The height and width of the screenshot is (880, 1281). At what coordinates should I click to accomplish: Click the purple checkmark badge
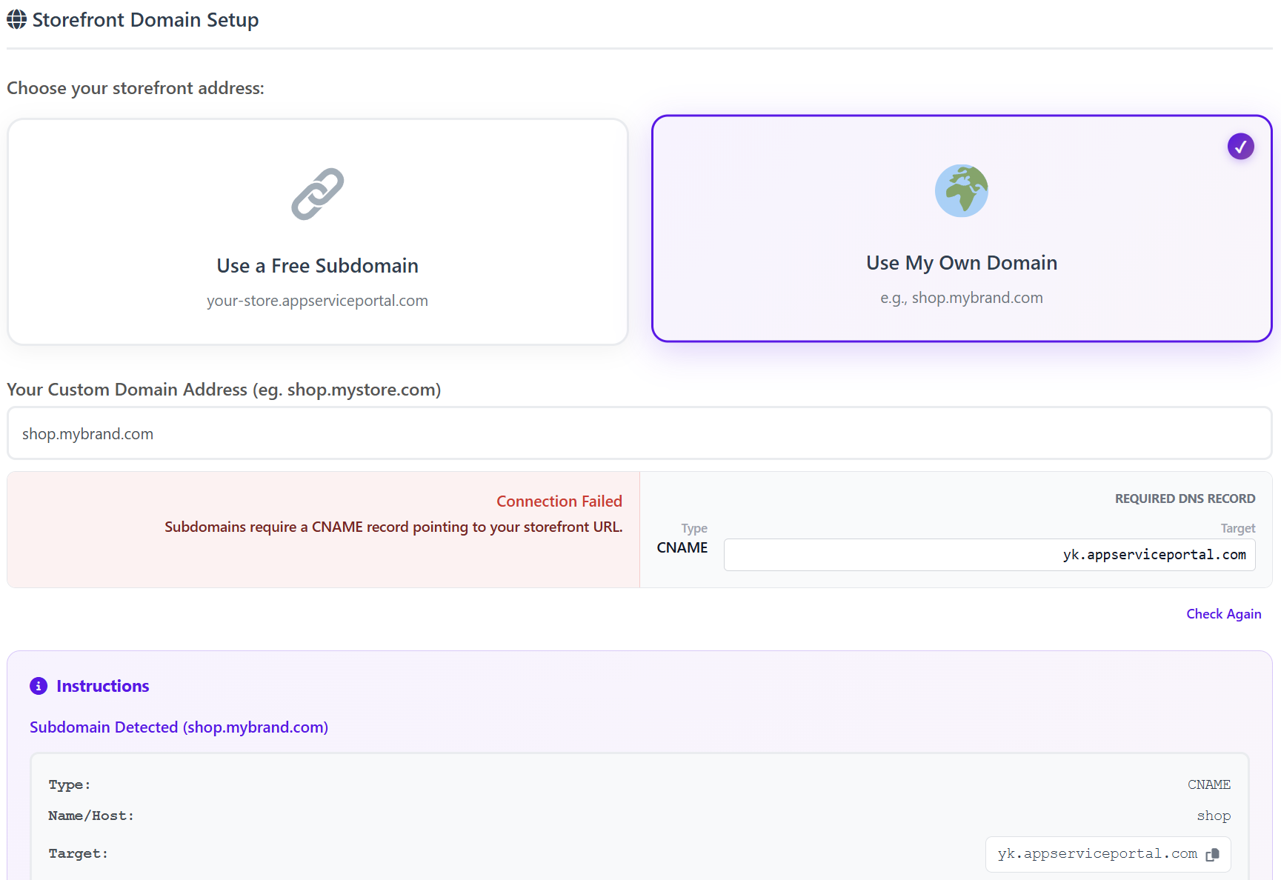coord(1240,147)
